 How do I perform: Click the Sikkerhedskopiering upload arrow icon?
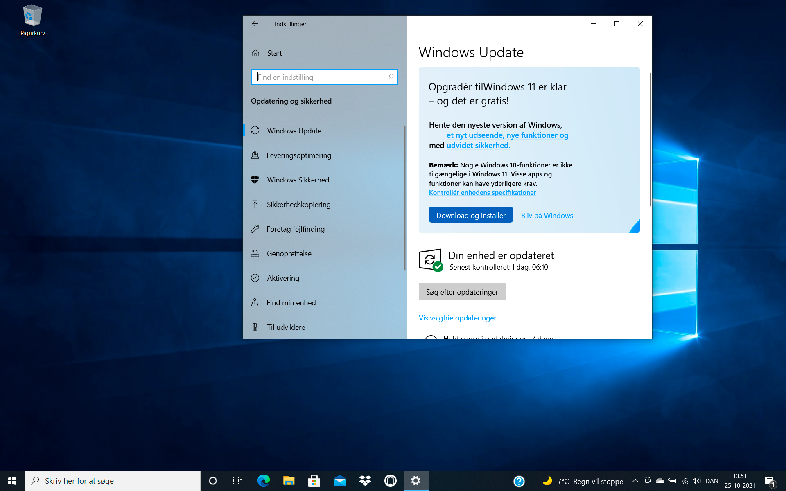(255, 204)
